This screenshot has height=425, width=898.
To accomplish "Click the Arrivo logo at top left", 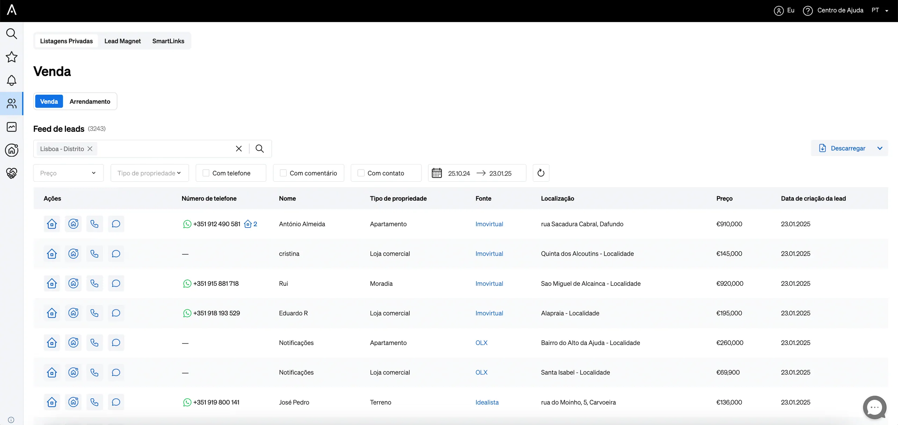I will (x=12, y=10).
